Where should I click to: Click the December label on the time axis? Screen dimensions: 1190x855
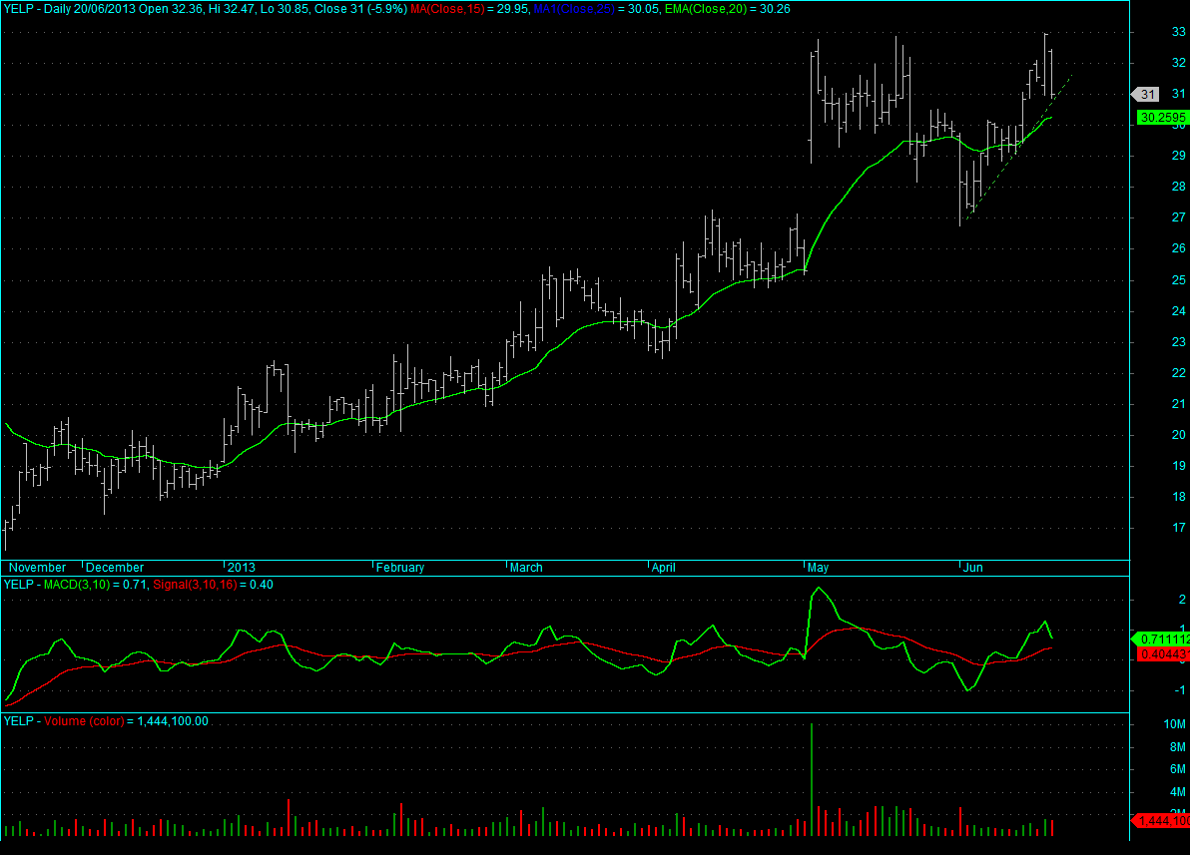[x=115, y=568]
